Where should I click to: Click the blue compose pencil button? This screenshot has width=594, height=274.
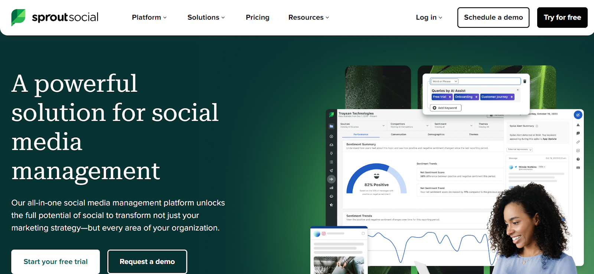(x=578, y=115)
